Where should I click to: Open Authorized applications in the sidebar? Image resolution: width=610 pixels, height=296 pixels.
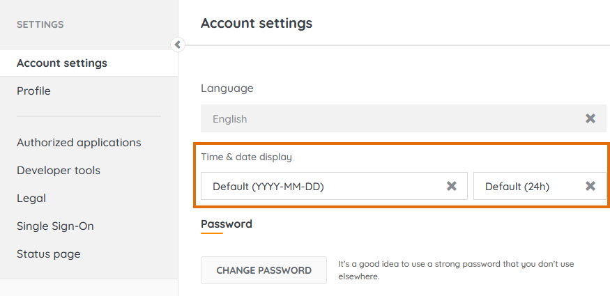click(x=79, y=143)
